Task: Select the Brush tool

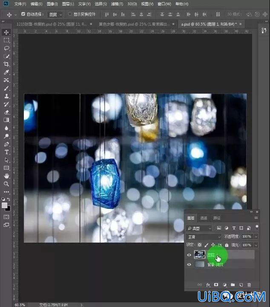Action: 6,88
